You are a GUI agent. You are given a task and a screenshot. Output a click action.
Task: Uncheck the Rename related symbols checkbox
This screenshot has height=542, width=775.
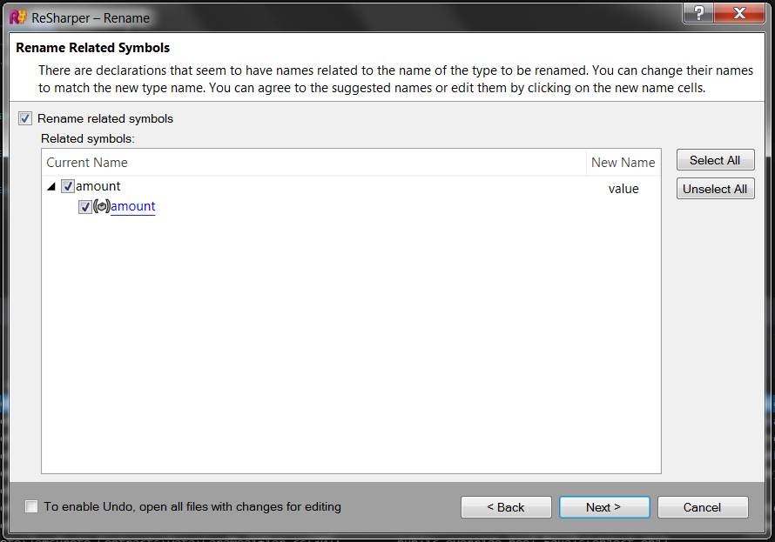(x=25, y=118)
